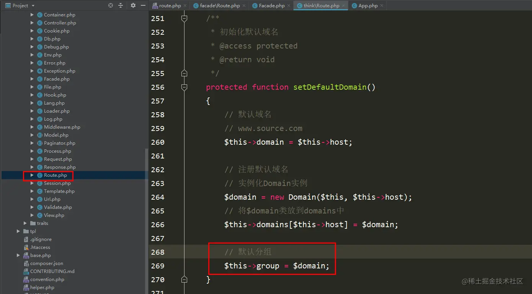This screenshot has width=532, height=294.
Task: Select View.php in the project tree
Action: pos(54,215)
